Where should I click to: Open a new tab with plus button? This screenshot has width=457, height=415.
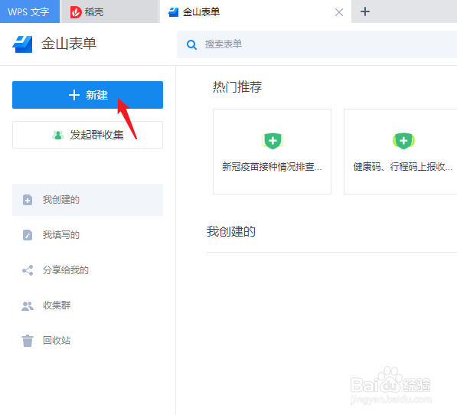(365, 11)
